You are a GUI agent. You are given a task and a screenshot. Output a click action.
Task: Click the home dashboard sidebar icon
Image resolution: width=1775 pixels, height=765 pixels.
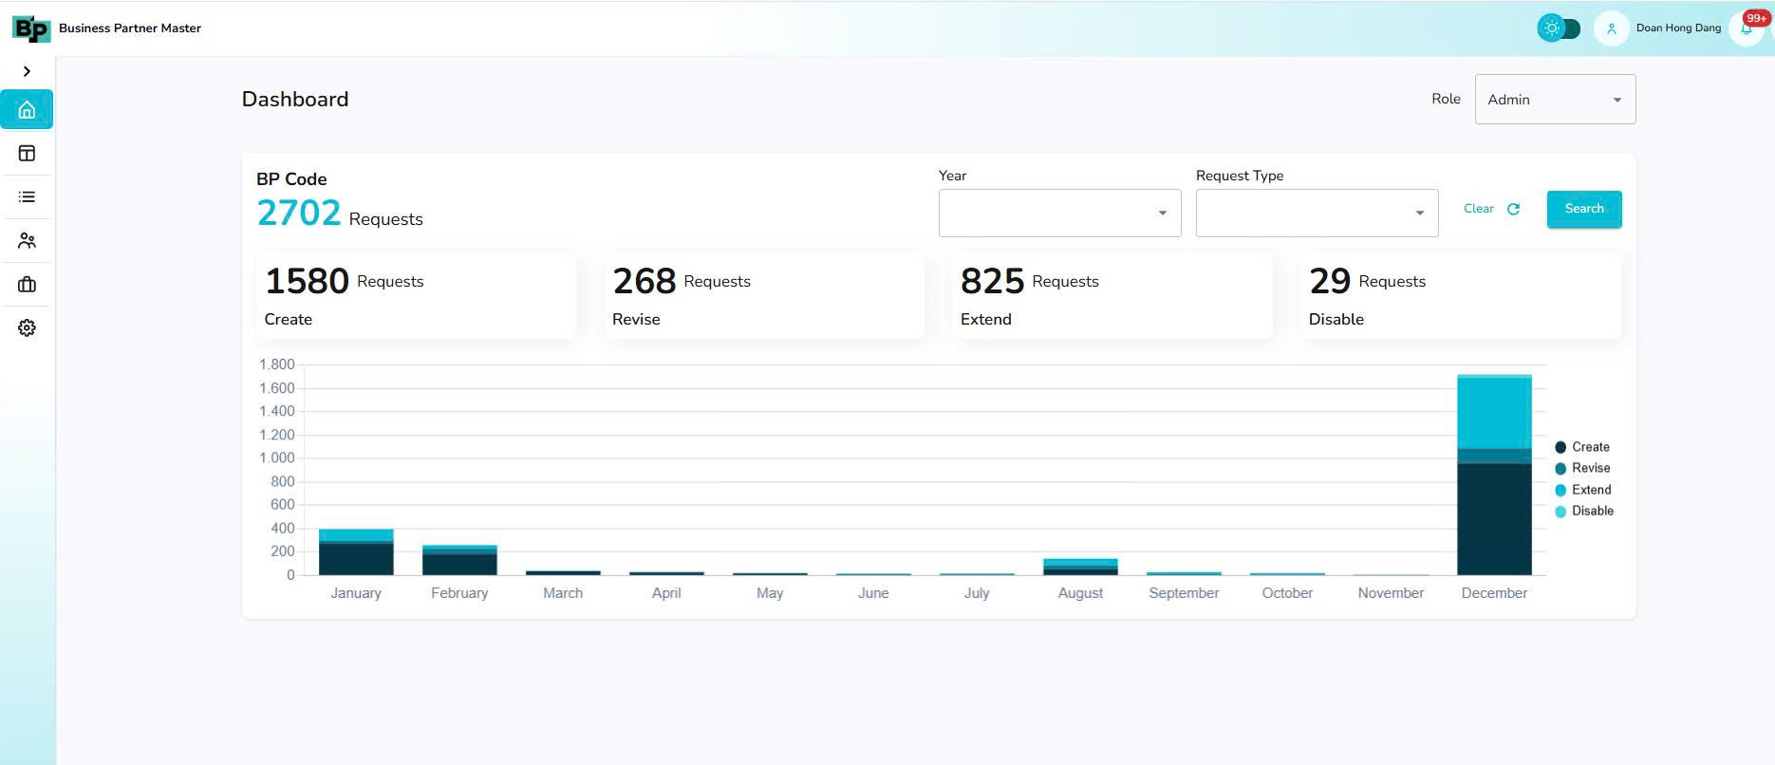[27, 110]
